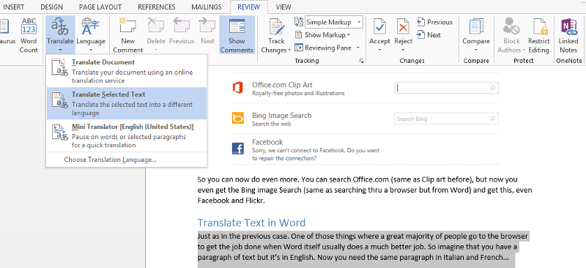
Task: Switch to the INSERT tab
Action: tap(13, 7)
